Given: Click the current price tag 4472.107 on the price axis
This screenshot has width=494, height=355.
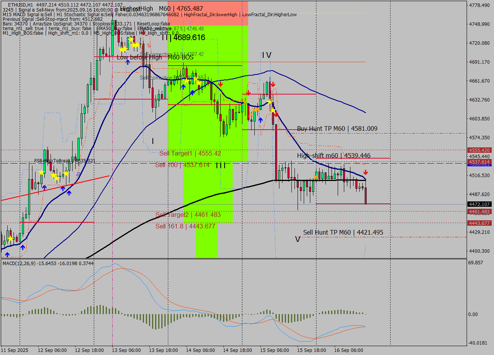Looking at the screenshot, I should pos(479,204).
